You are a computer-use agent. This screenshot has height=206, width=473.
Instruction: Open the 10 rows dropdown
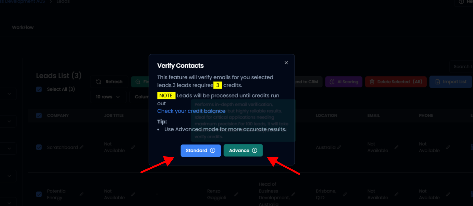[108, 97]
